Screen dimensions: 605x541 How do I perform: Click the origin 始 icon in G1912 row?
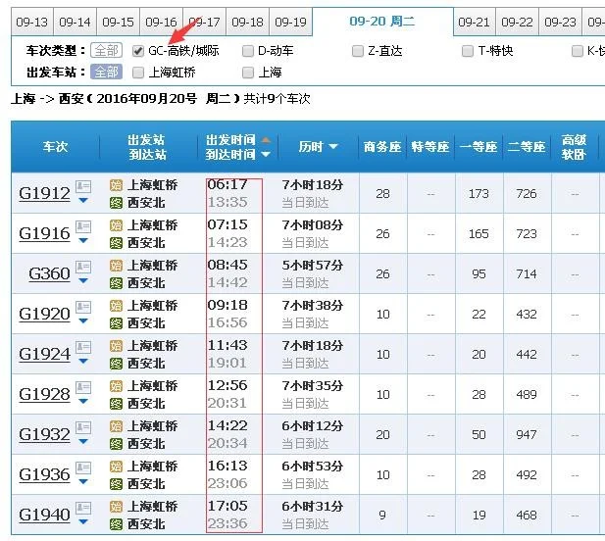coord(116,185)
